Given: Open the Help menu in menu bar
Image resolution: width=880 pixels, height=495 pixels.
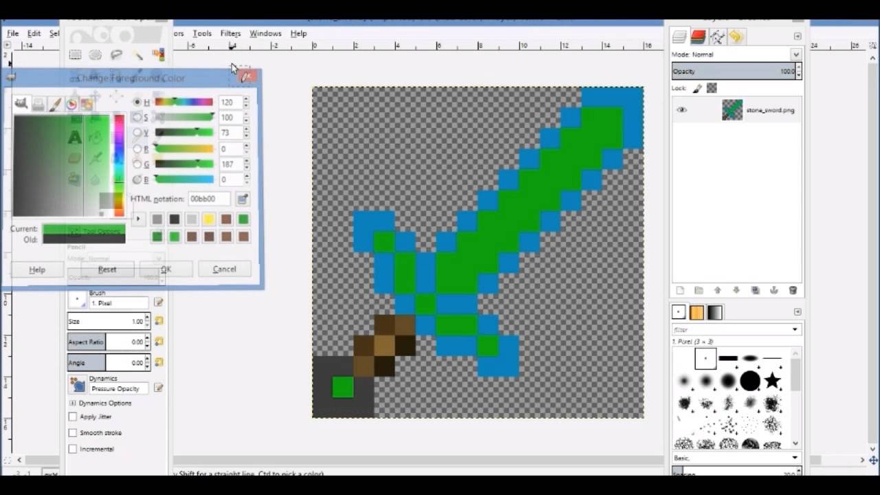Looking at the screenshot, I should pyautogui.click(x=298, y=34).
